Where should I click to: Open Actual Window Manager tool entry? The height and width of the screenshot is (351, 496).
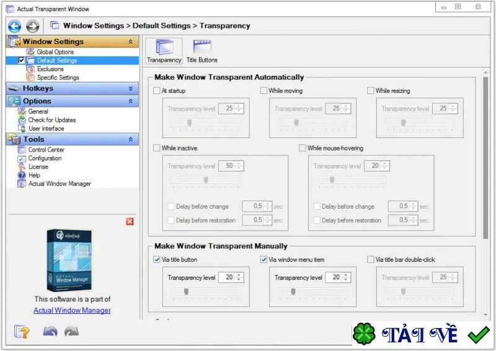click(x=60, y=184)
